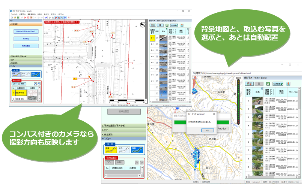Click 新規作成 button in Sample window

26,31
